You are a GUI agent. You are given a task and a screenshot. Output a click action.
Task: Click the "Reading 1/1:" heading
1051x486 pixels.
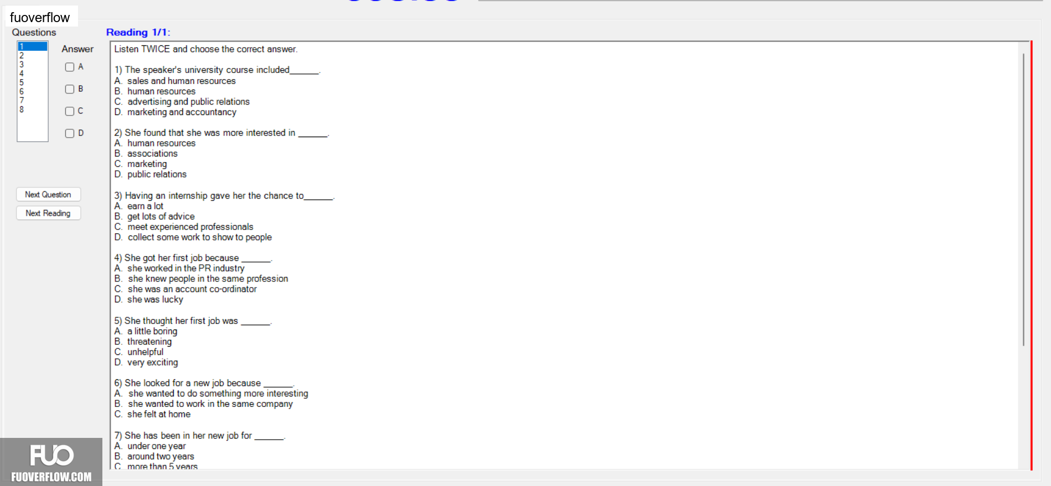(x=138, y=33)
